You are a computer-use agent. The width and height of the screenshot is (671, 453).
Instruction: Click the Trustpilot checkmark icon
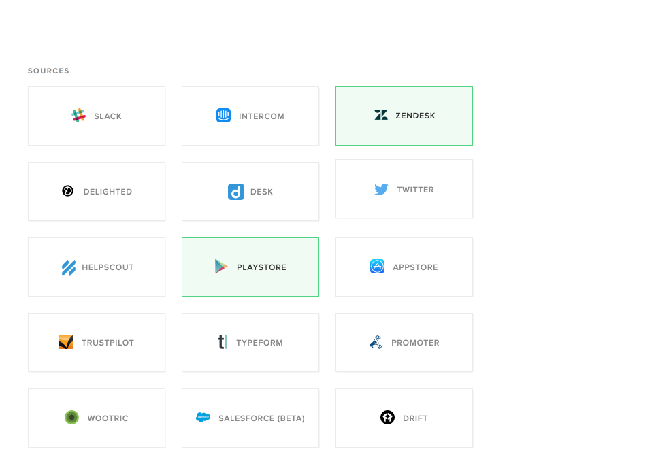point(66,341)
